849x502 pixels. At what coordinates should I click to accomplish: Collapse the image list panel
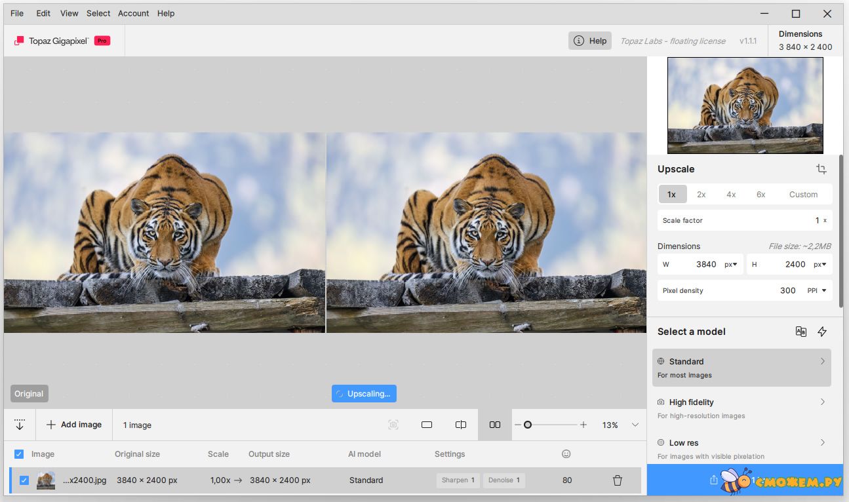click(x=20, y=425)
